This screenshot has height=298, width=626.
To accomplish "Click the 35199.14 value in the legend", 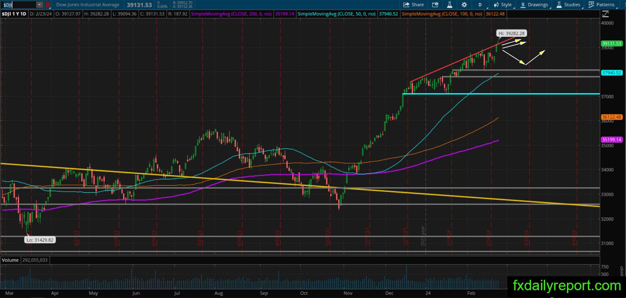I will (x=284, y=14).
